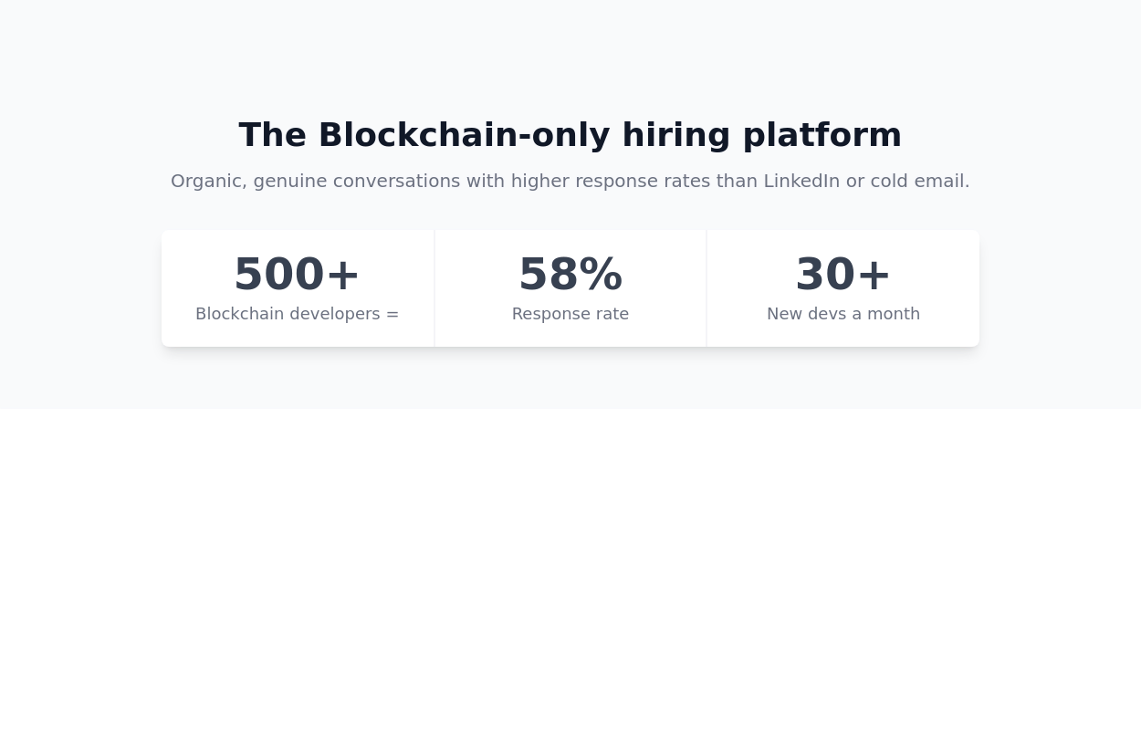The height and width of the screenshot is (730, 1141).
Task: Select the "New devs a month" label
Action: pos(843,314)
